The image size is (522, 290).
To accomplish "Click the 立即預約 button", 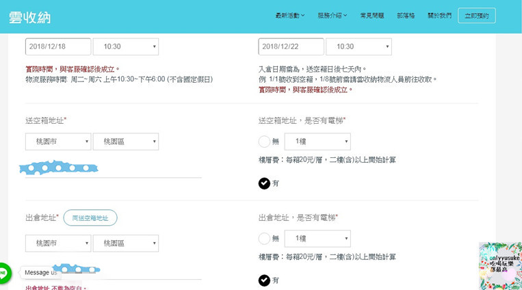I will (x=477, y=16).
